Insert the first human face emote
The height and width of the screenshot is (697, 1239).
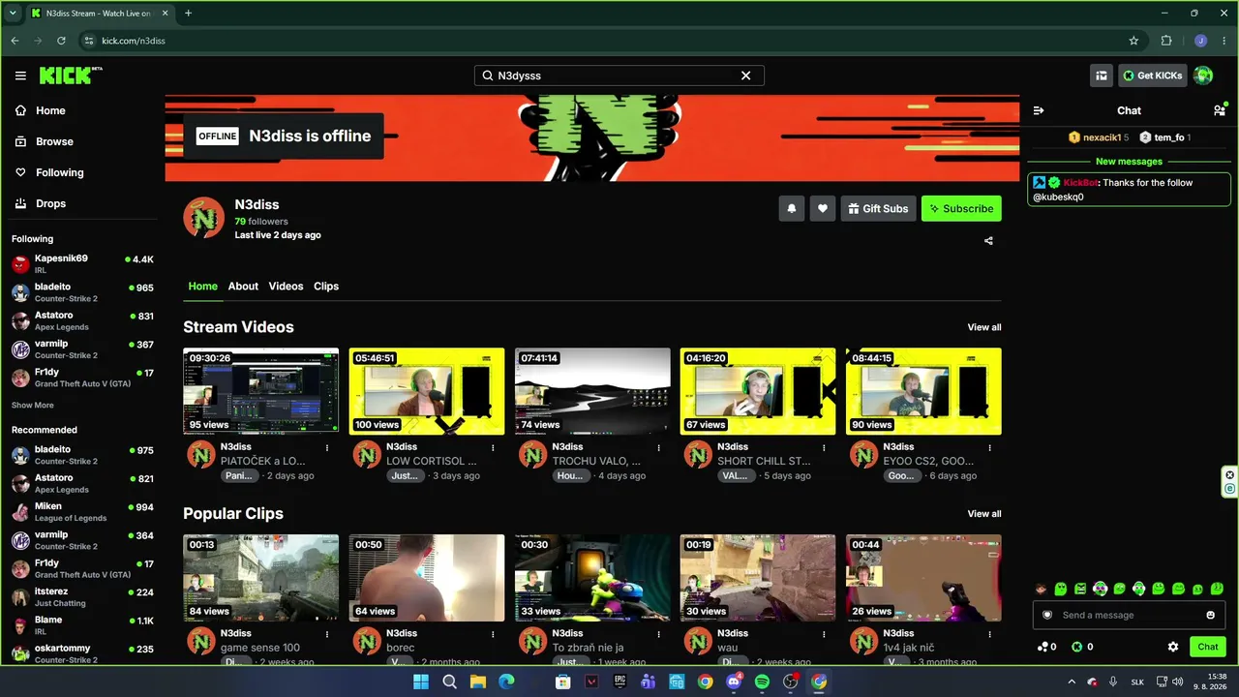pos(1041,589)
